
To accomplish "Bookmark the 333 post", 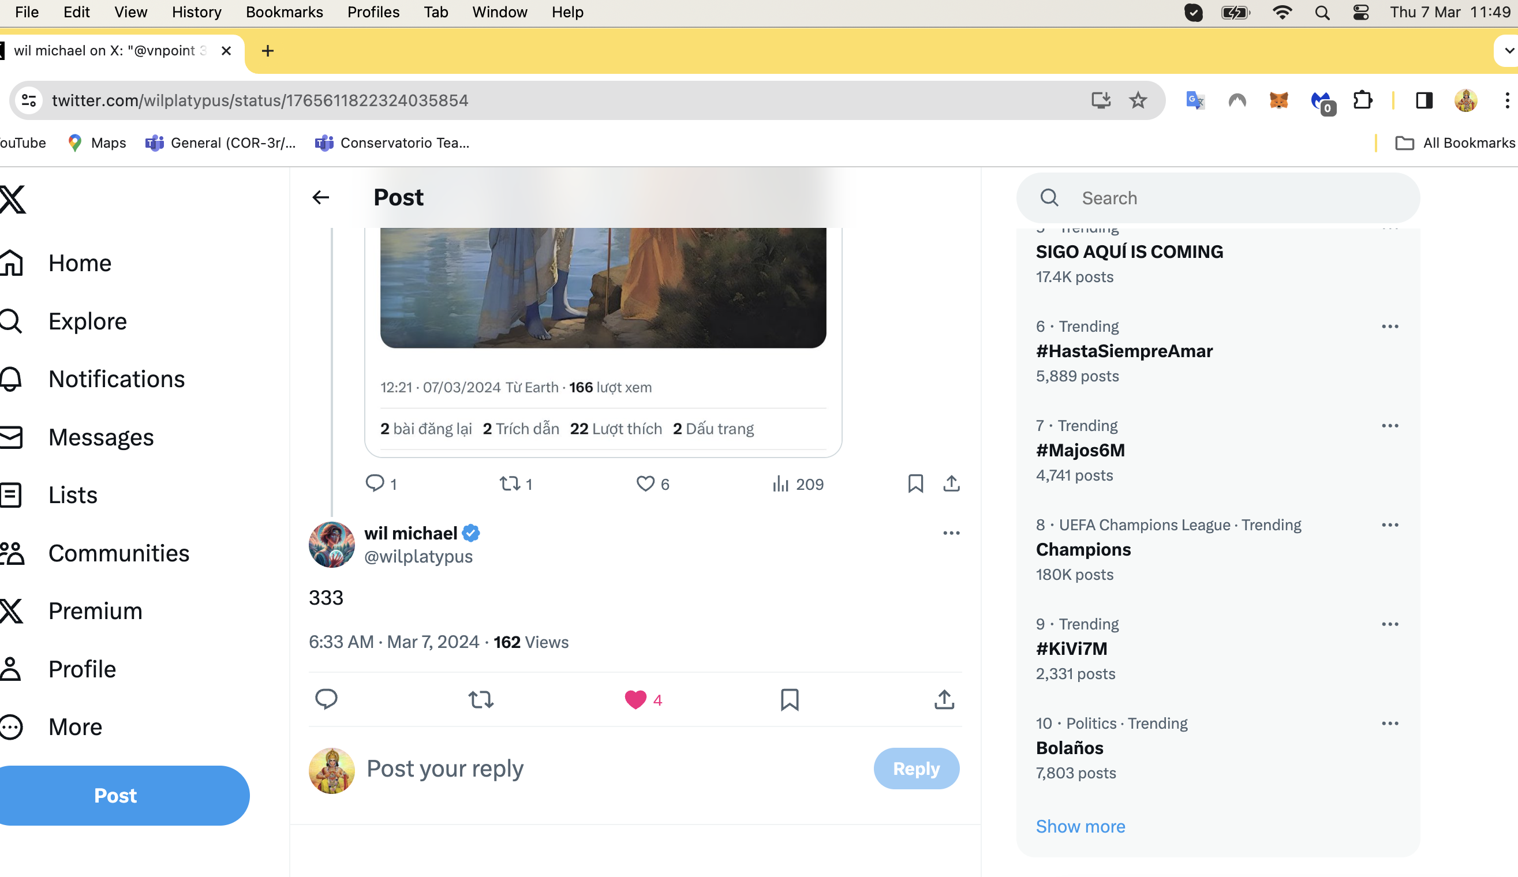I will click(790, 699).
